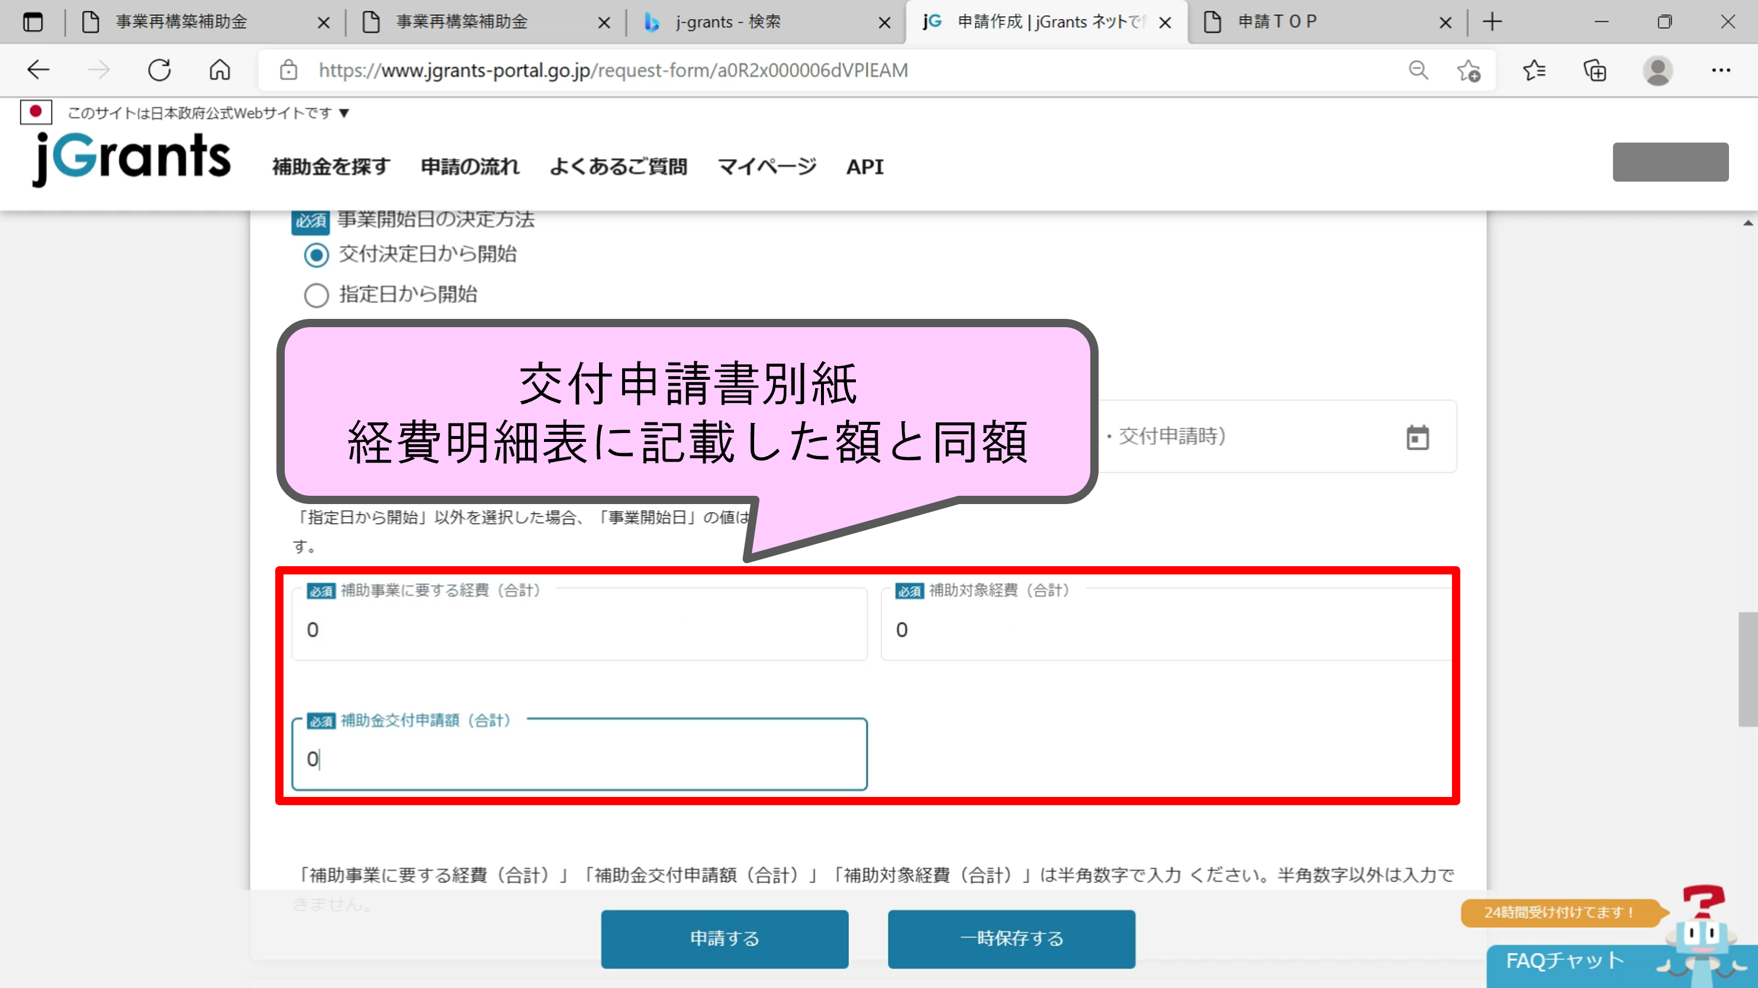Image resolution: width=1758 pixels, height=988 pixels.
Task: Open 申請の流れ menu
Action: tap(469, 166)
